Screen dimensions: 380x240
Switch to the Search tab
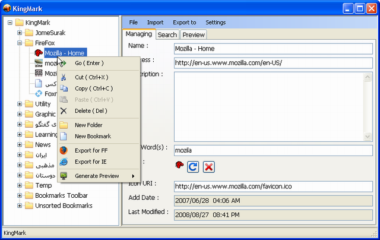167,35
